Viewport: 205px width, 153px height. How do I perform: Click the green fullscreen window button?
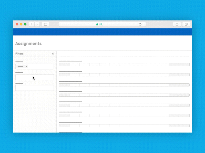tap(25, 24)
